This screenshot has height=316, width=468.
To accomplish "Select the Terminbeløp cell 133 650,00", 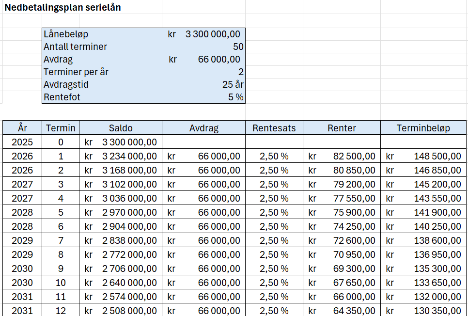I will tap(423, 282).
